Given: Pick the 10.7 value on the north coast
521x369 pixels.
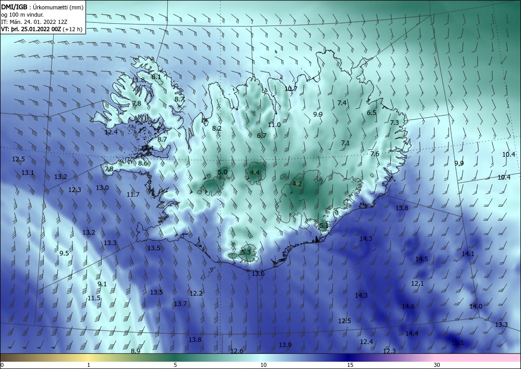Looking at the screenshot, I should click(x=291, y=88).
